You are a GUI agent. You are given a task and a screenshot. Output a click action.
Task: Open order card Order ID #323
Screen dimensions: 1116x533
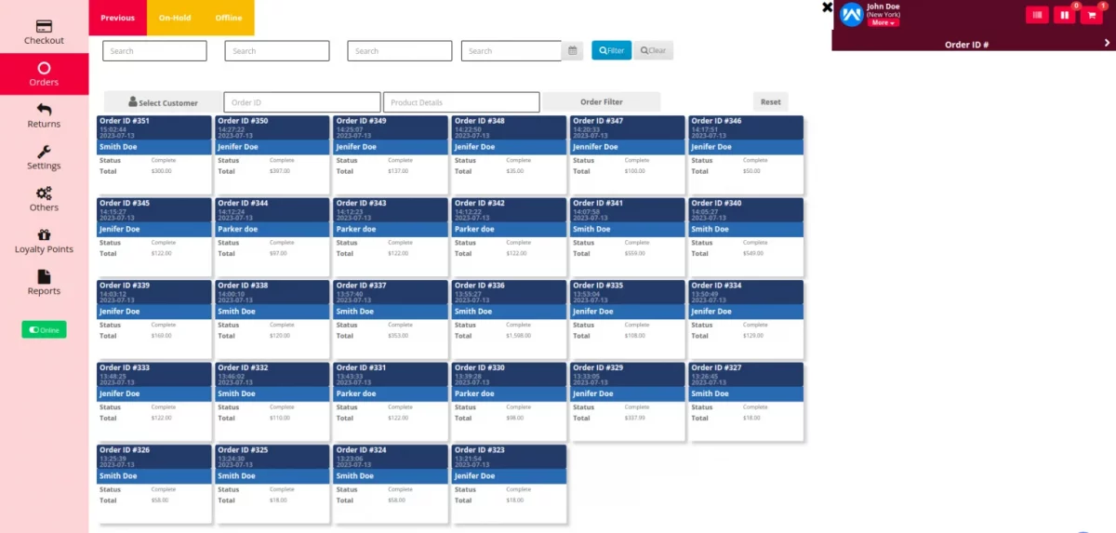tap(509, 484)
